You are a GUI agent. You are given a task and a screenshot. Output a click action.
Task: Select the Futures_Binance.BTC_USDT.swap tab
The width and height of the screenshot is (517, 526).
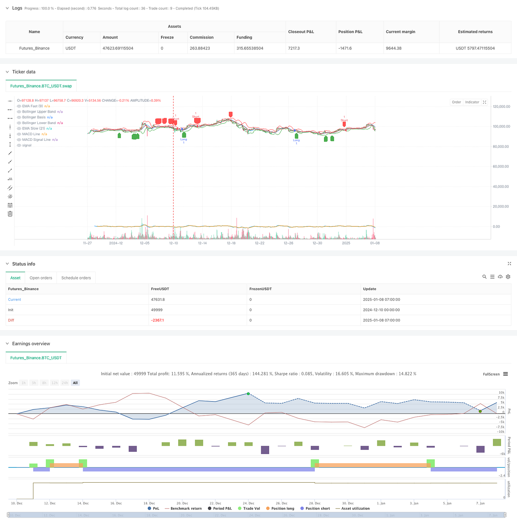(x=41, y=86)
